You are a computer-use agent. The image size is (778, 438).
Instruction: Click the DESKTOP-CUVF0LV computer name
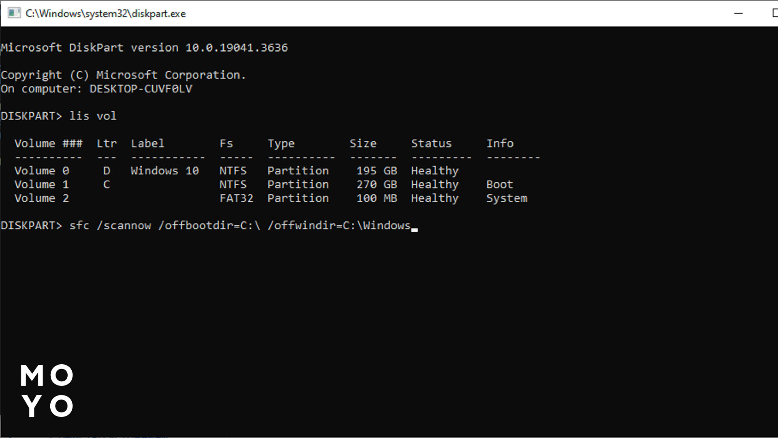(x=141, y=89)
